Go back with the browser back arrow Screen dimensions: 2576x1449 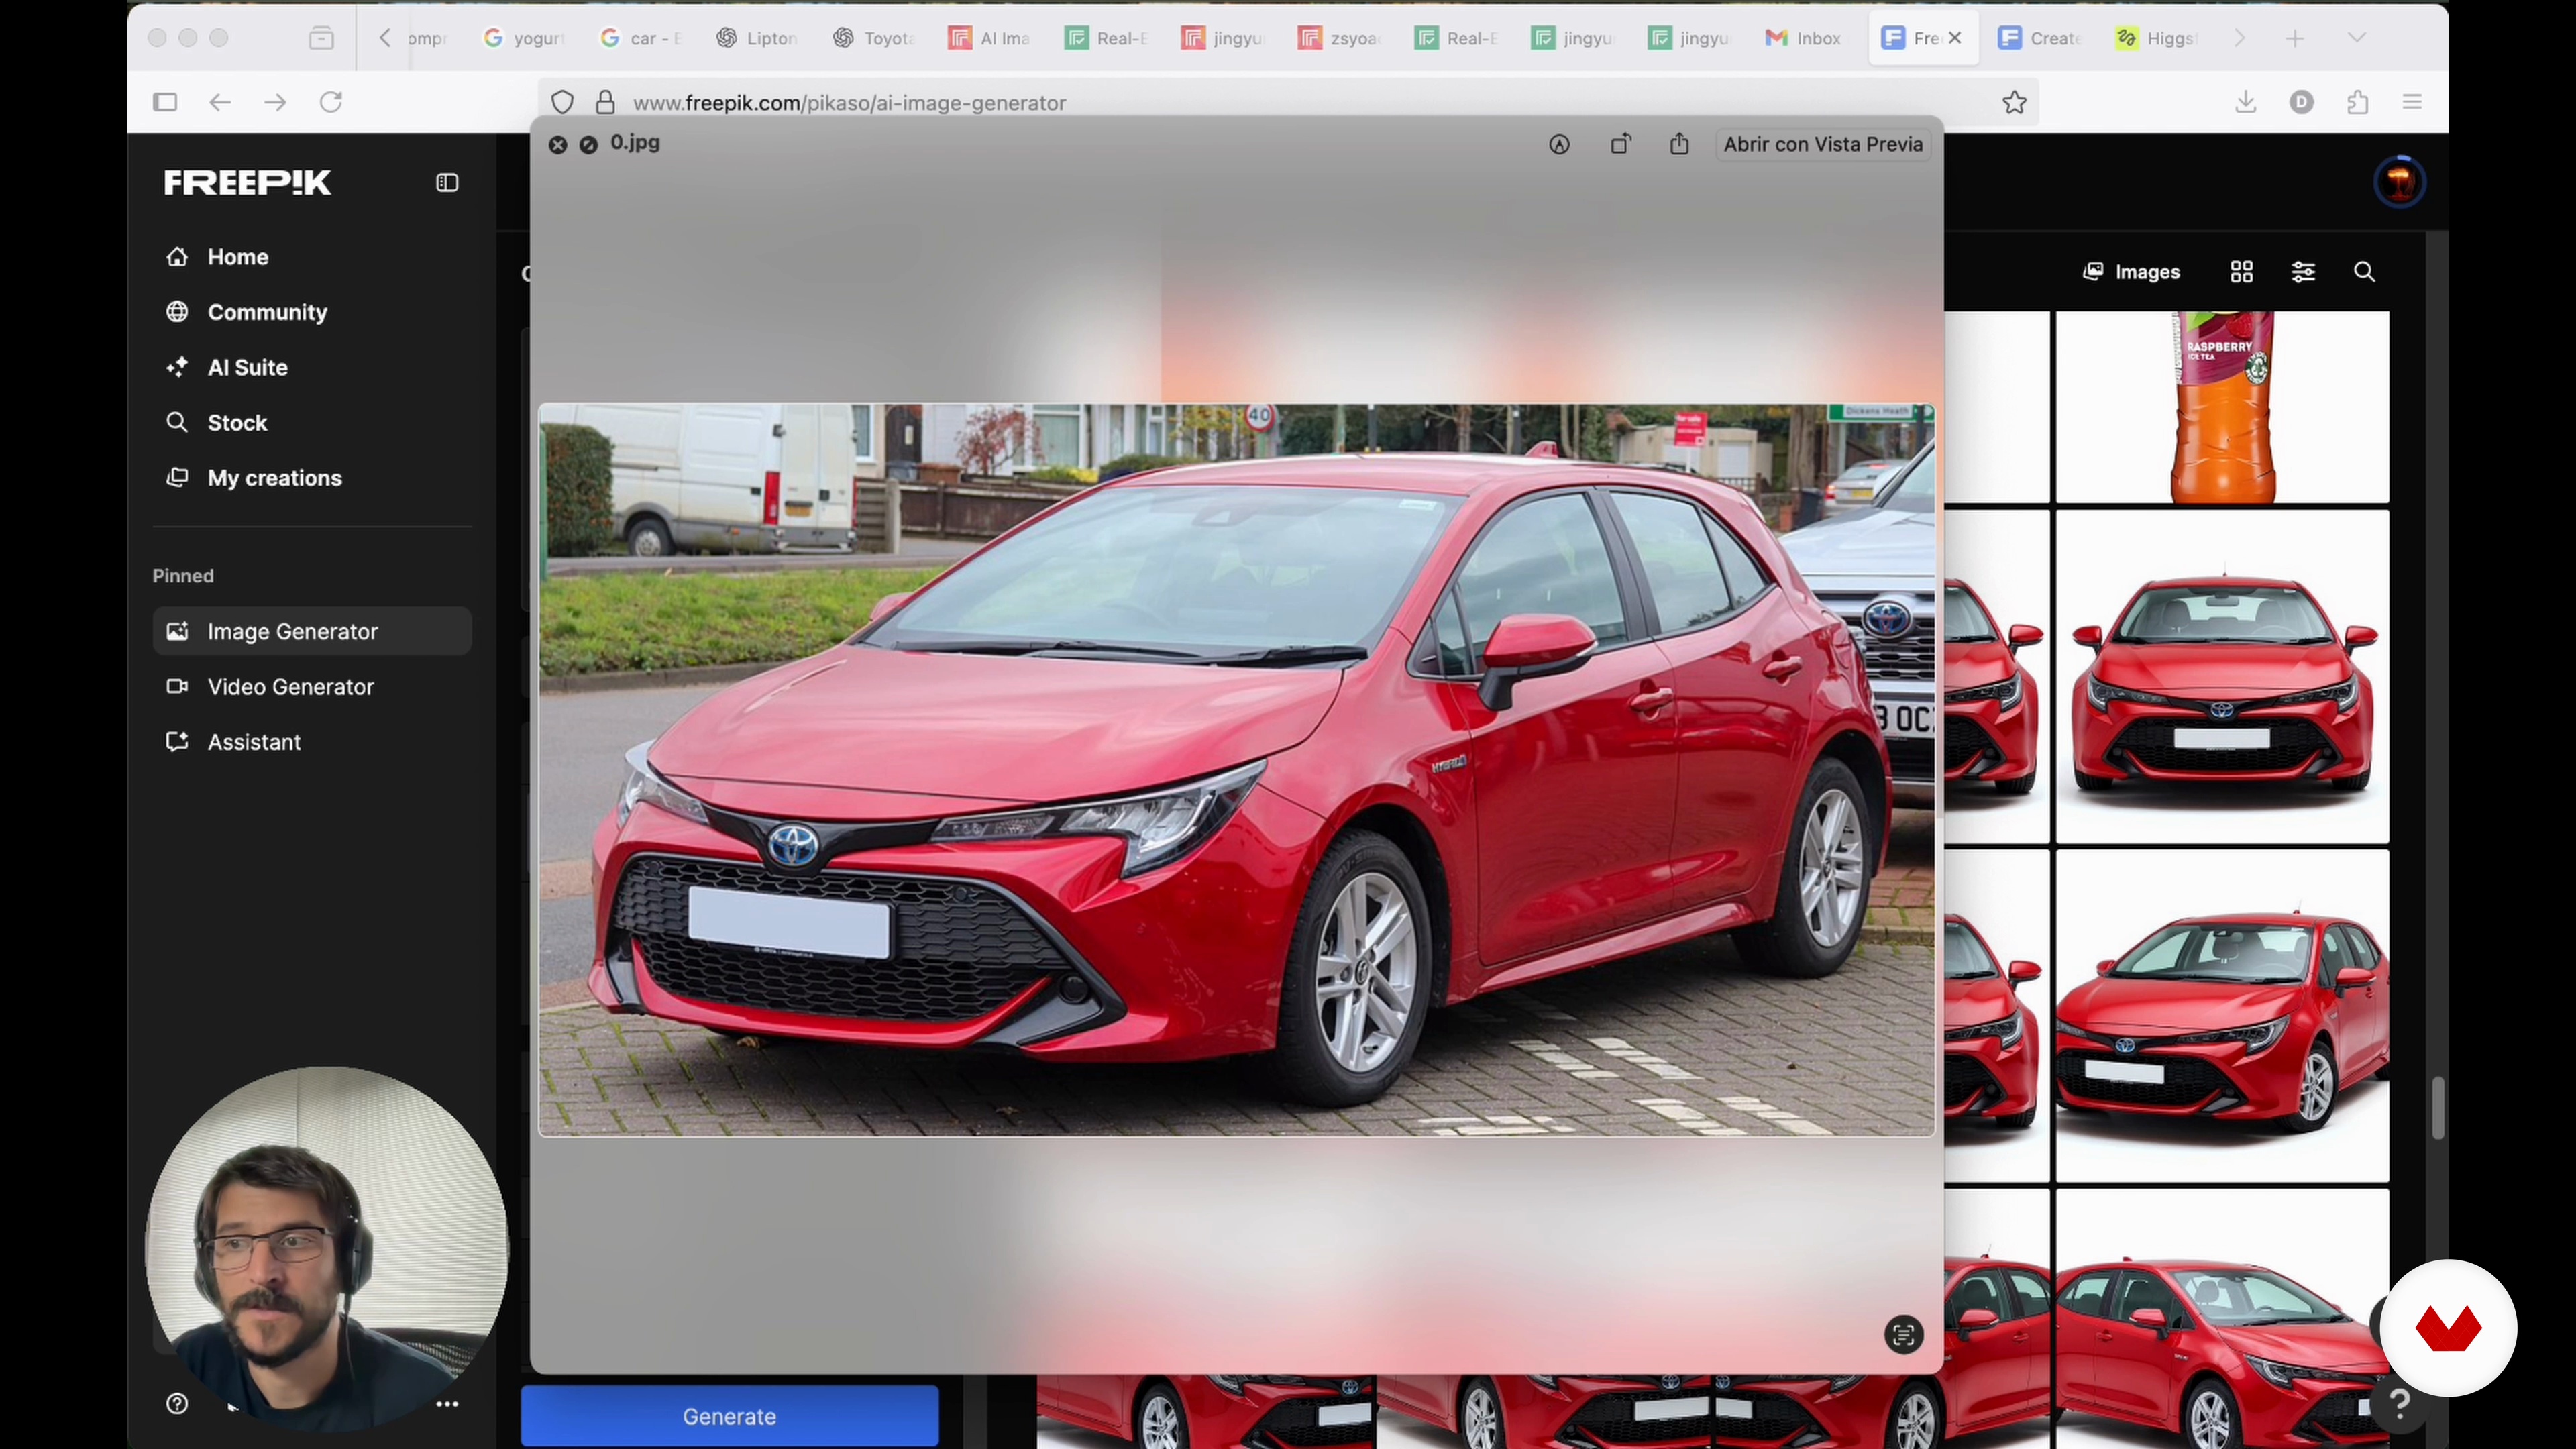(x=220, y=102)
